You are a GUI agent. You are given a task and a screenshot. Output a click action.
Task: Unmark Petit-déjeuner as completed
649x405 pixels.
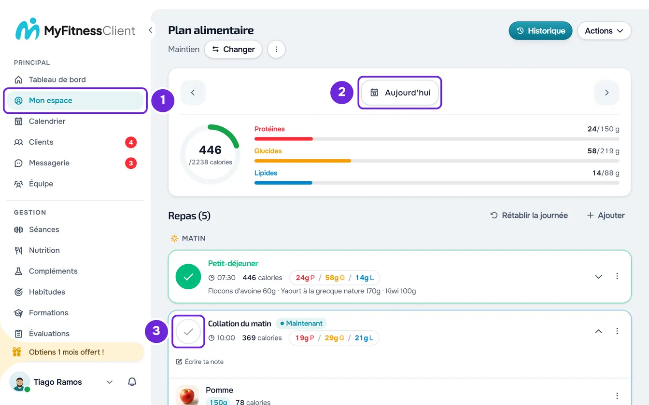click(188, 276)
